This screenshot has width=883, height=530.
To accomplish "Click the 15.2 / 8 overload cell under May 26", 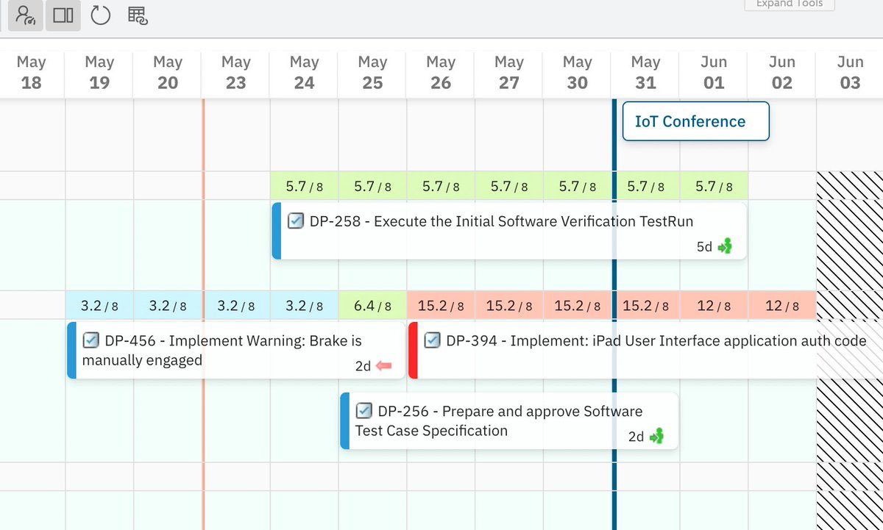I will click(x=441, y=305).
